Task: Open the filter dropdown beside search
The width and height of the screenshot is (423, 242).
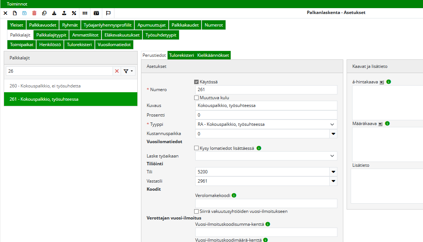Action: click(x=128, y=71)
